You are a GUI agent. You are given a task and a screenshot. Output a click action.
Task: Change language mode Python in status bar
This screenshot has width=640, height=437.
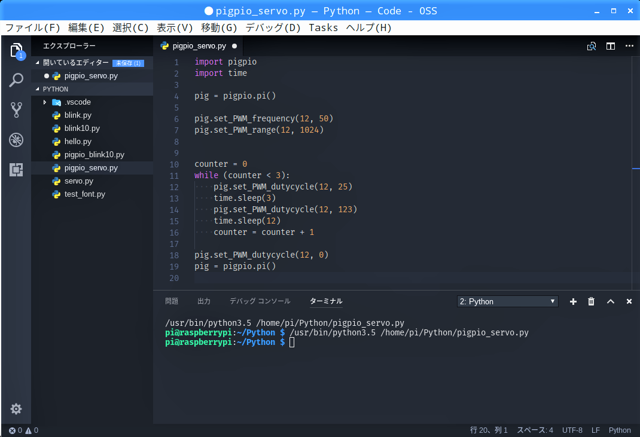click(620, 430)
